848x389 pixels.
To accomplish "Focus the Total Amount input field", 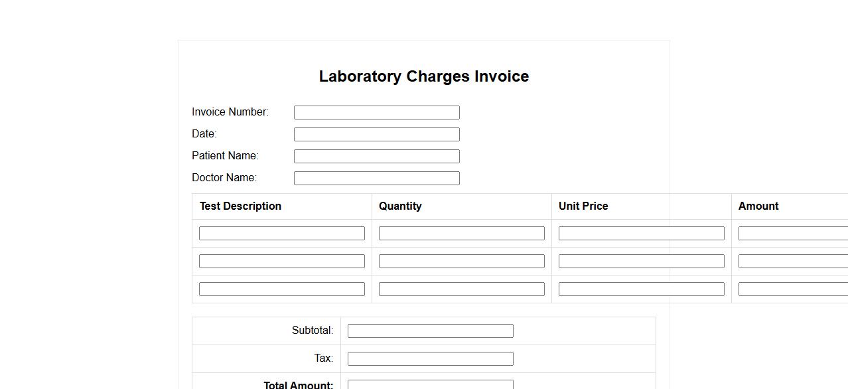I will click(x=430, y=384).
